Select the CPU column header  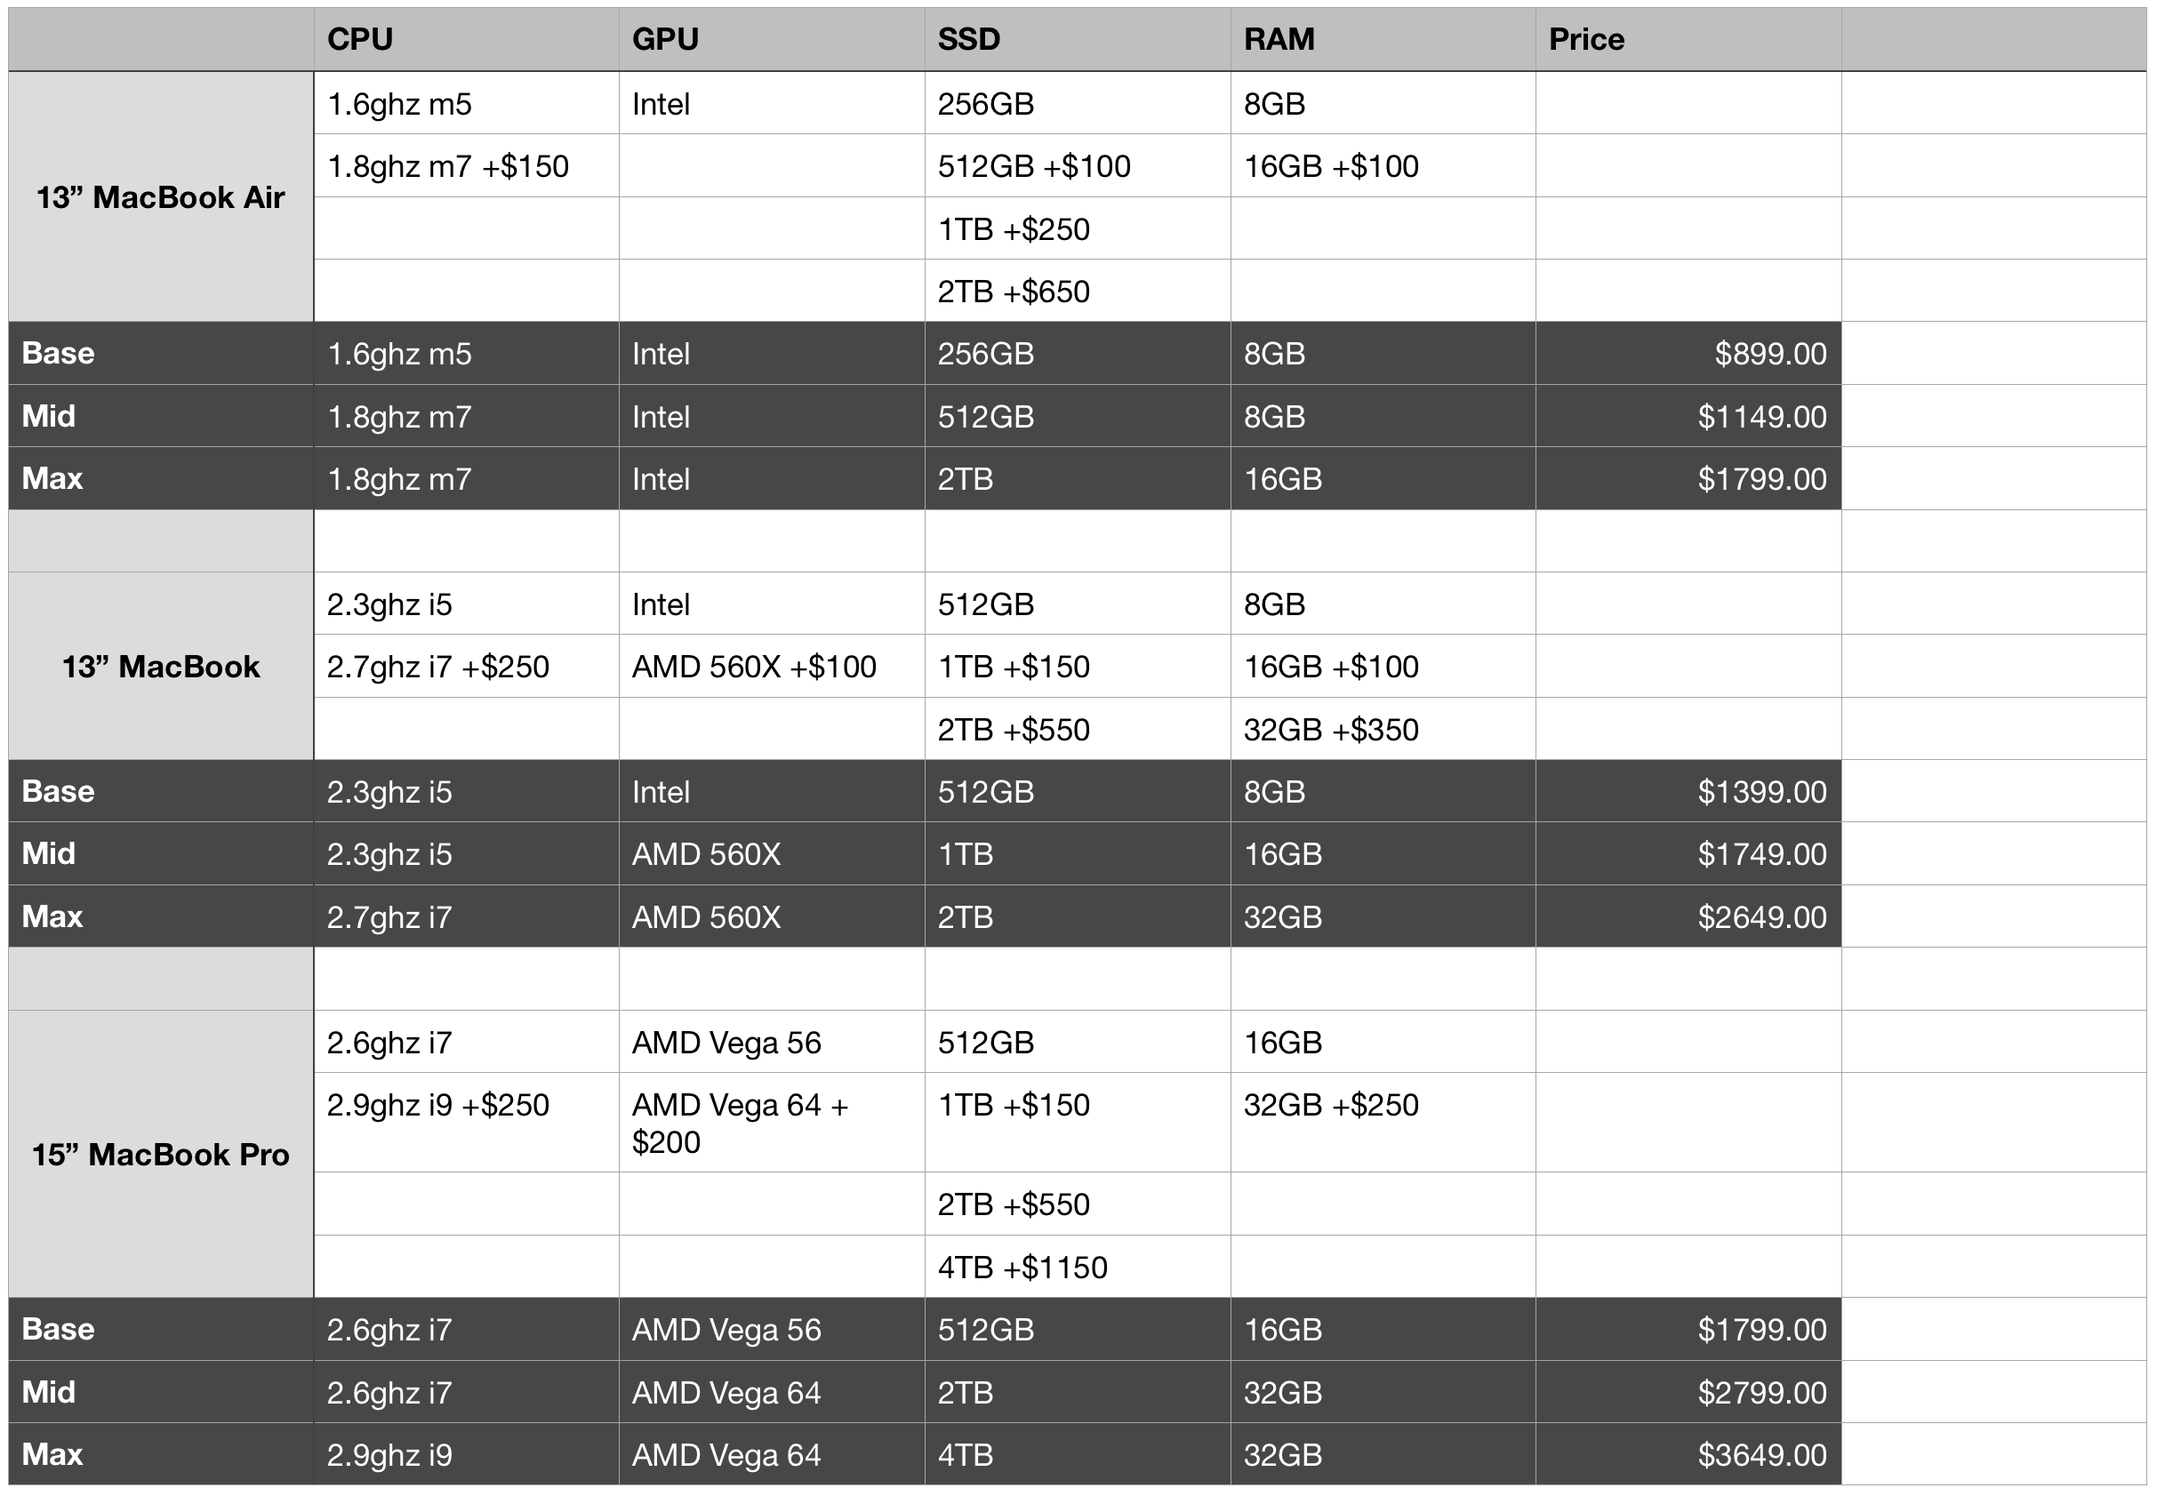click(x=466, y=39)
